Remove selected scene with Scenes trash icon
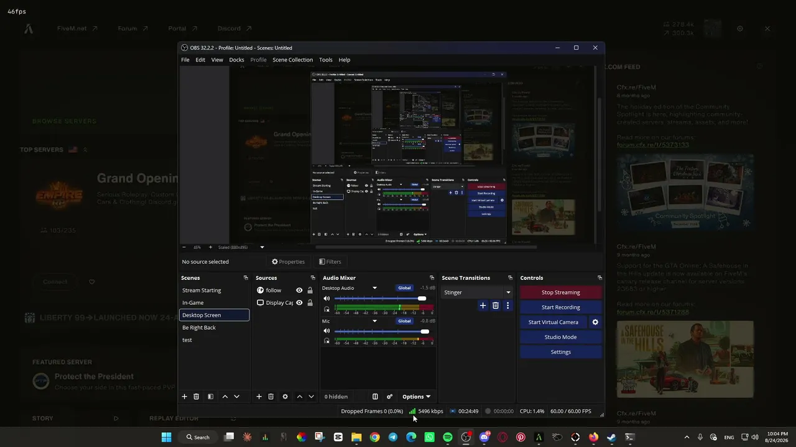The height and width of the screenshot is (447, 796). 196,397
